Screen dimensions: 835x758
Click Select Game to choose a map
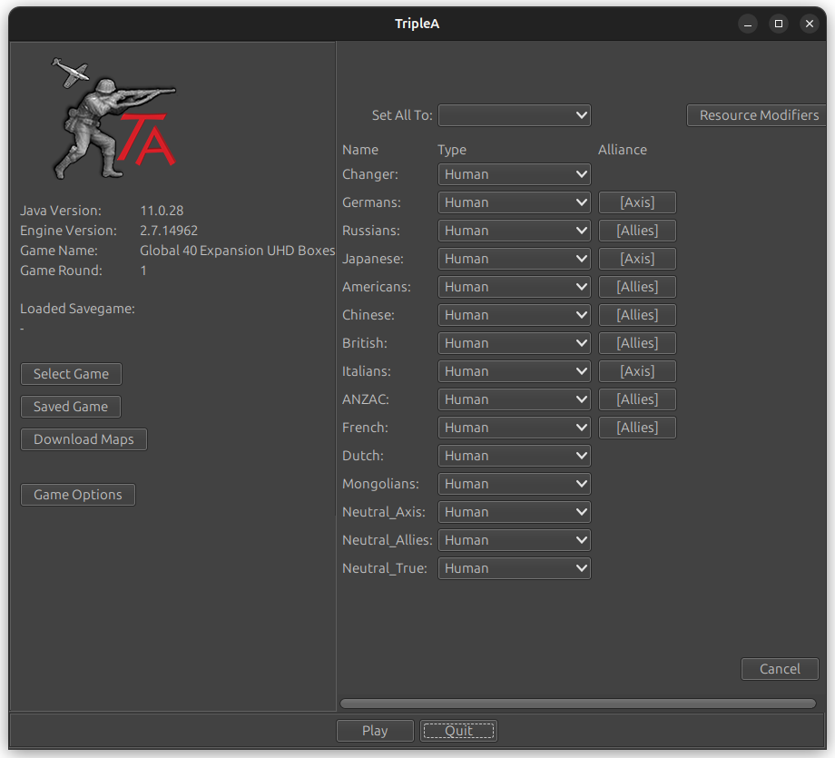tap(71, 374)
